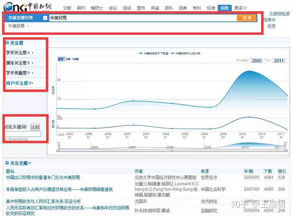
Task: Click the 比较 compare button
Action: (35, 127)
